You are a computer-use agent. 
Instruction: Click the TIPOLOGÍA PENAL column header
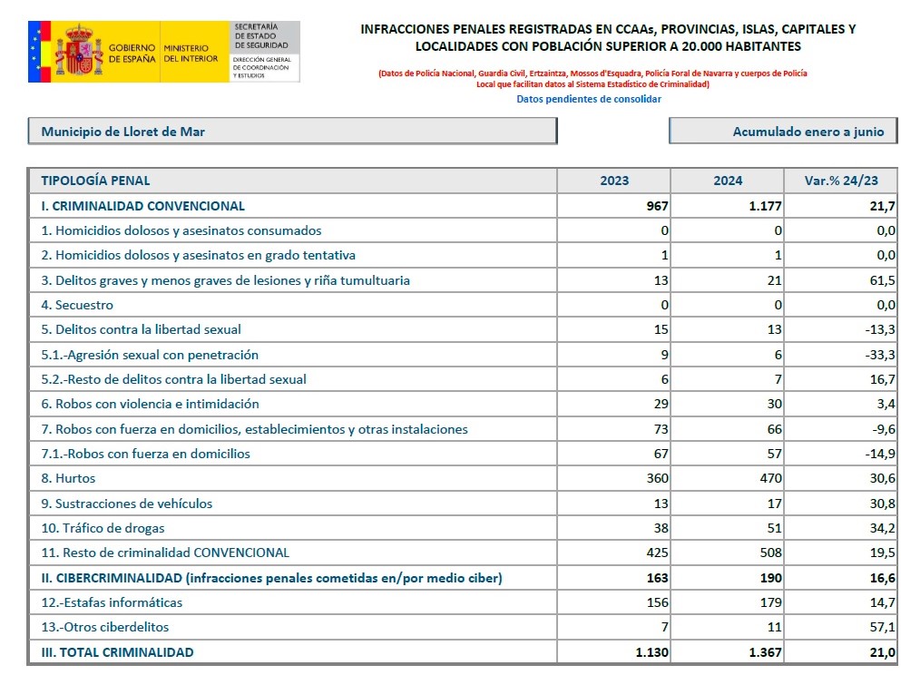point(95,181)
